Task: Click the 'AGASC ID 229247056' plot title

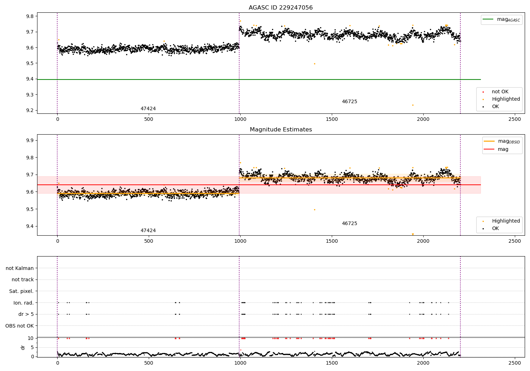Action: click(x=281, y=8)
